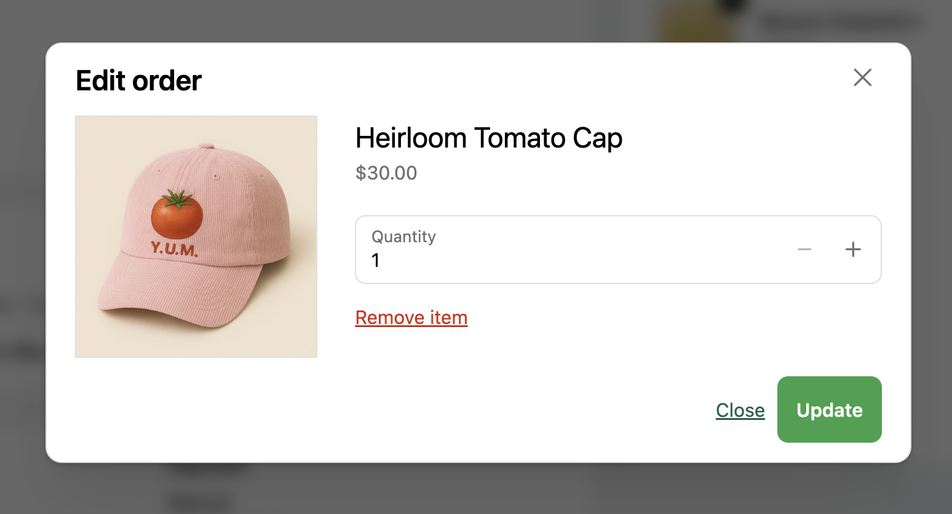
Task: Select the minus stepper beside the quantity field
Action: (x=804, y=249)
